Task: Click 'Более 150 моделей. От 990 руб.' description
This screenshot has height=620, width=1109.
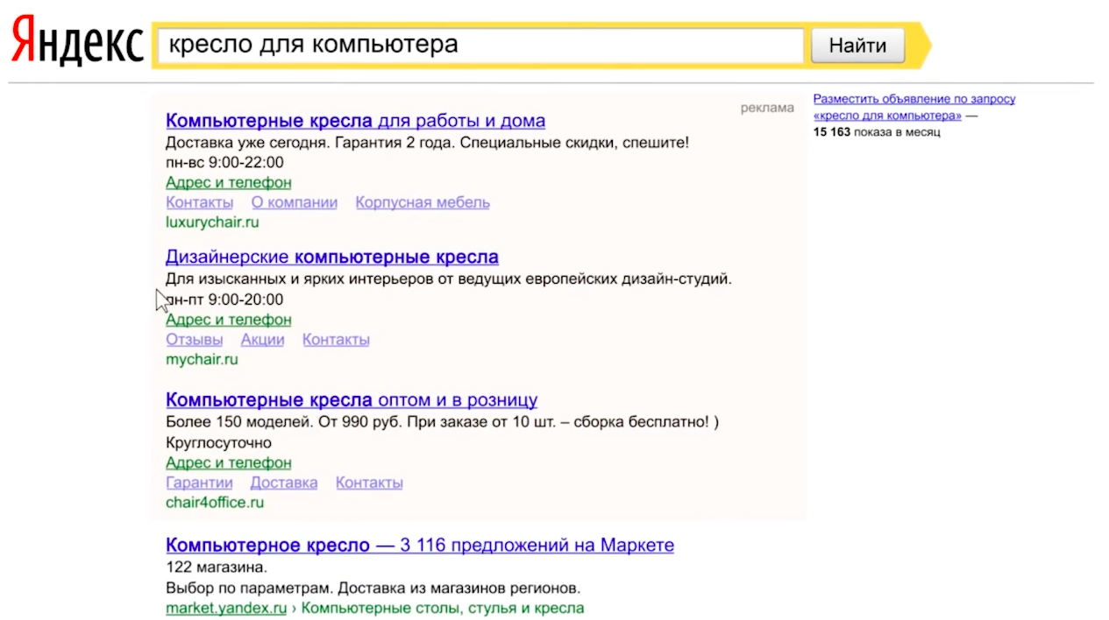Action: click(x=442, y=422)
